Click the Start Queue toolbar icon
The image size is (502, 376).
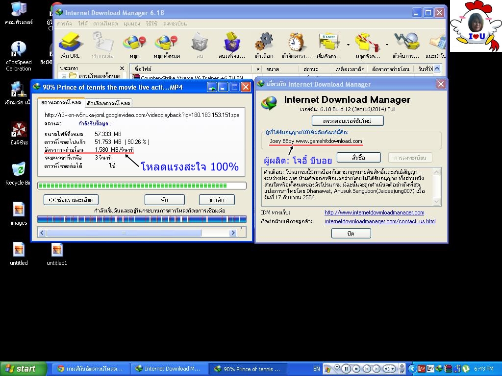pos(329,45)
